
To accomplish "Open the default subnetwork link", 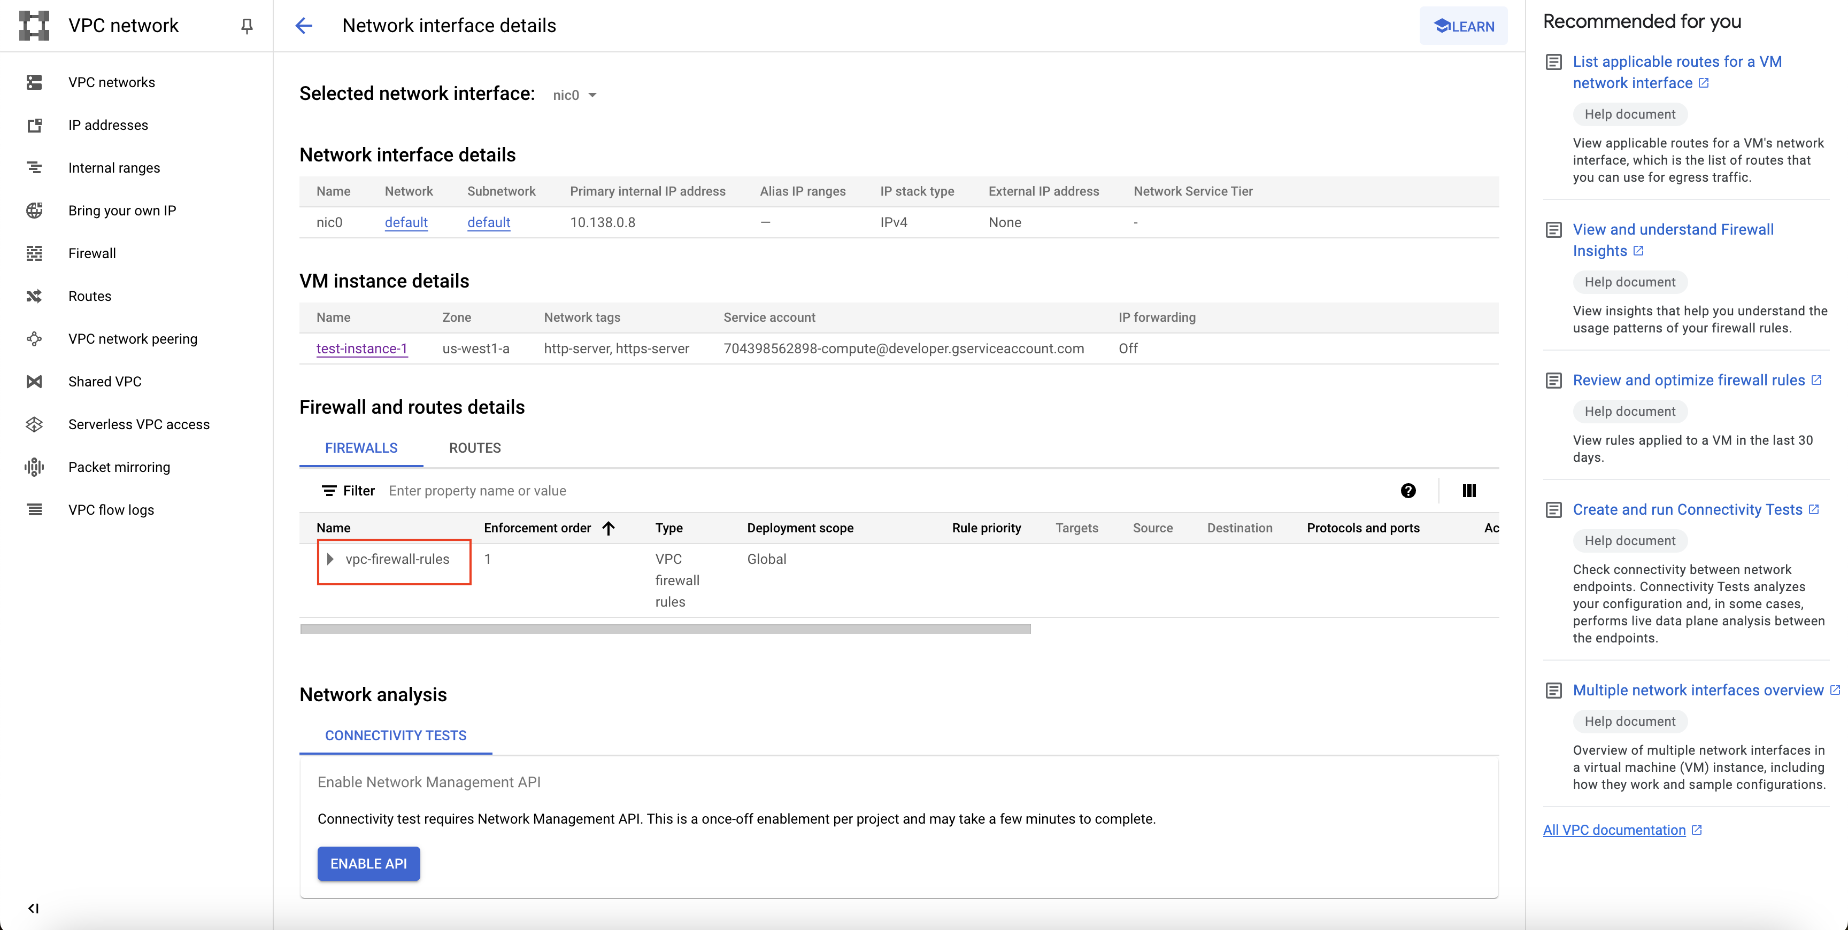I will point(489,222).
